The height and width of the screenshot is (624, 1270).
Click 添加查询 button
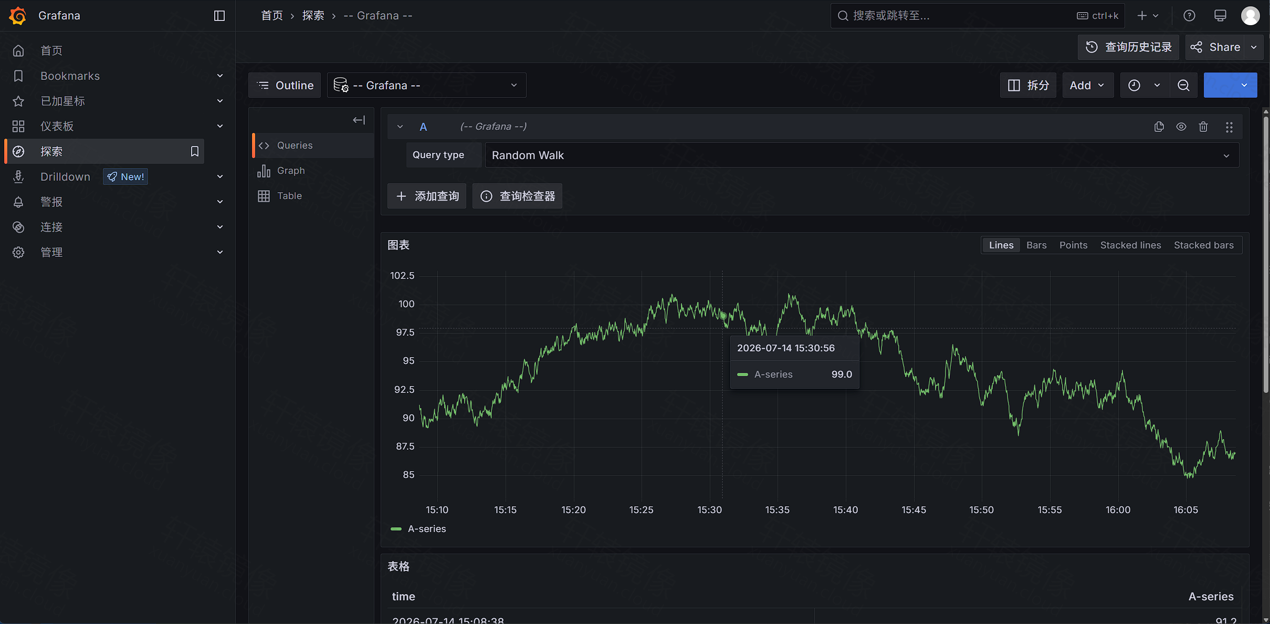(x=427, y=196)
